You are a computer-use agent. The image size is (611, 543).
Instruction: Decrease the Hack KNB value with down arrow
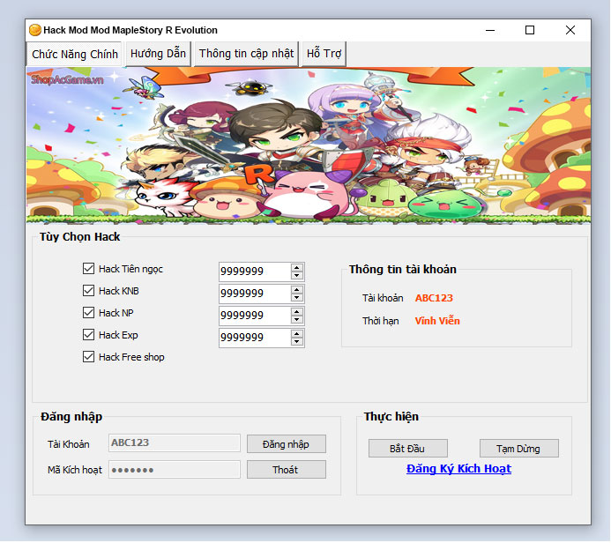point(297,298)
